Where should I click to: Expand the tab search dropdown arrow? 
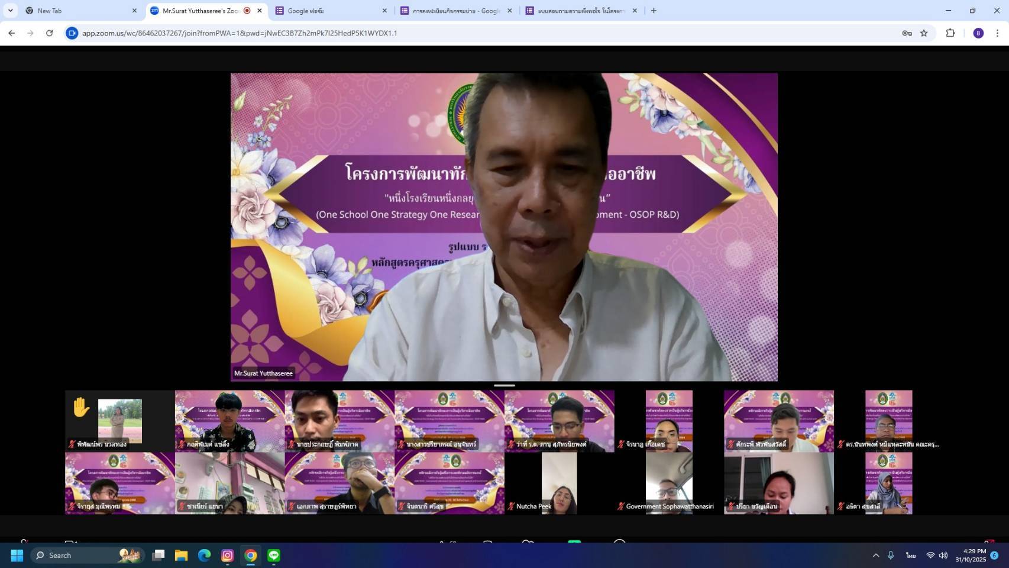point(11,11)
